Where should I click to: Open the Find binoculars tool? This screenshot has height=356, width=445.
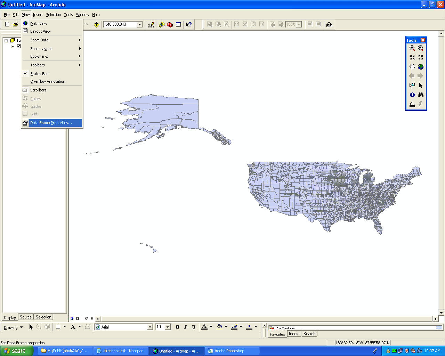tap(421, 95)
